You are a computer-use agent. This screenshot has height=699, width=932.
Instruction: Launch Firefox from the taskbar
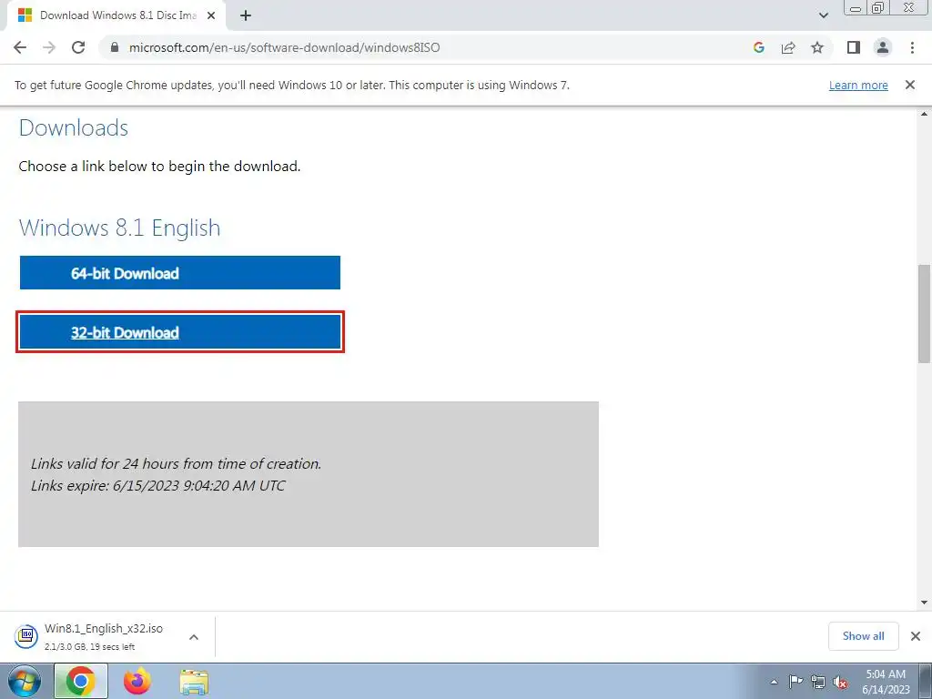pos(137,682)
